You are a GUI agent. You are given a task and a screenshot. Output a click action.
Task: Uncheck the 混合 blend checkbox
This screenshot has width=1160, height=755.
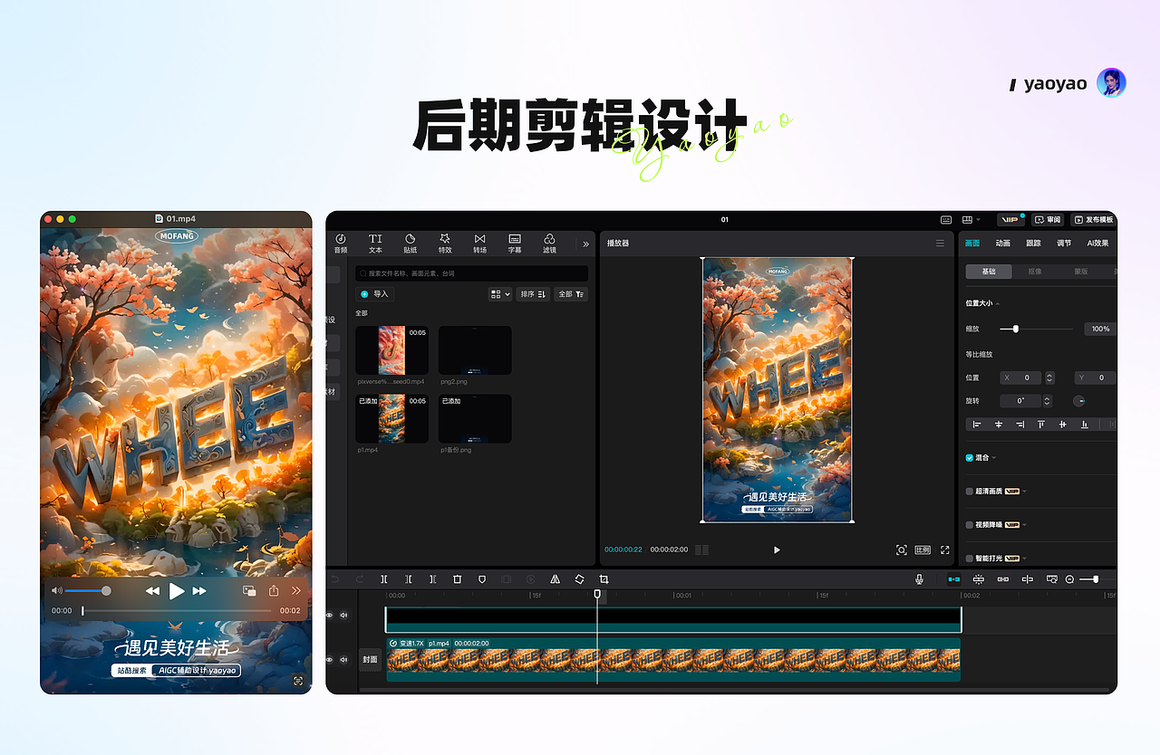pyautogui.click(x=970, y=458)
